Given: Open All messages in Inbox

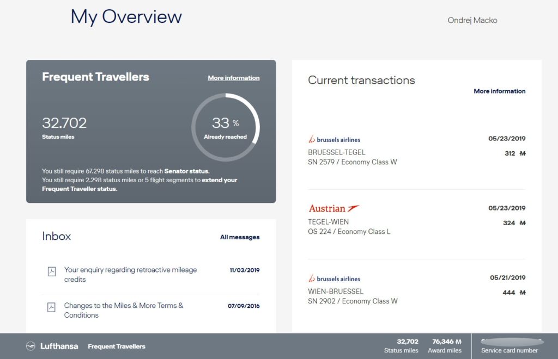Looking at the screenshot, I should (x=240, y=237).
